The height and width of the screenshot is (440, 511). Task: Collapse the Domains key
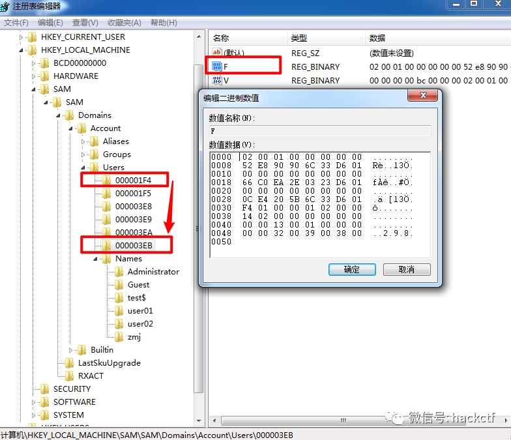point(59,115)
